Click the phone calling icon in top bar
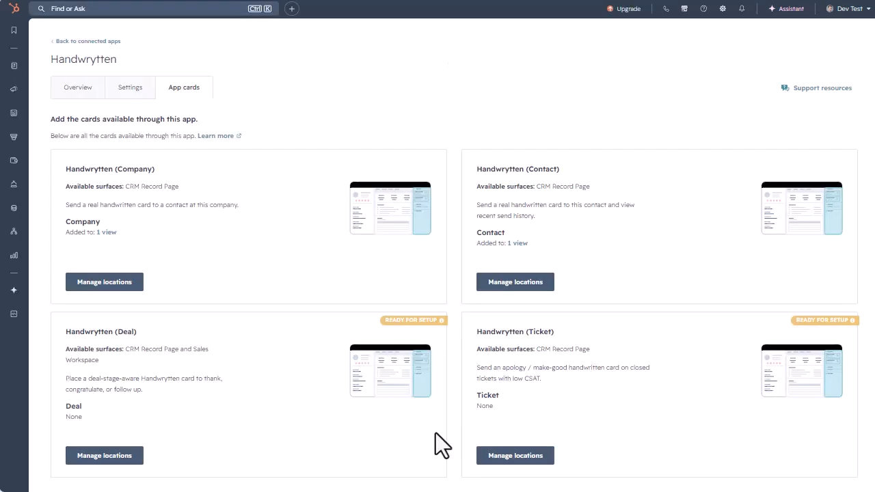 click(x=666, y=9)
